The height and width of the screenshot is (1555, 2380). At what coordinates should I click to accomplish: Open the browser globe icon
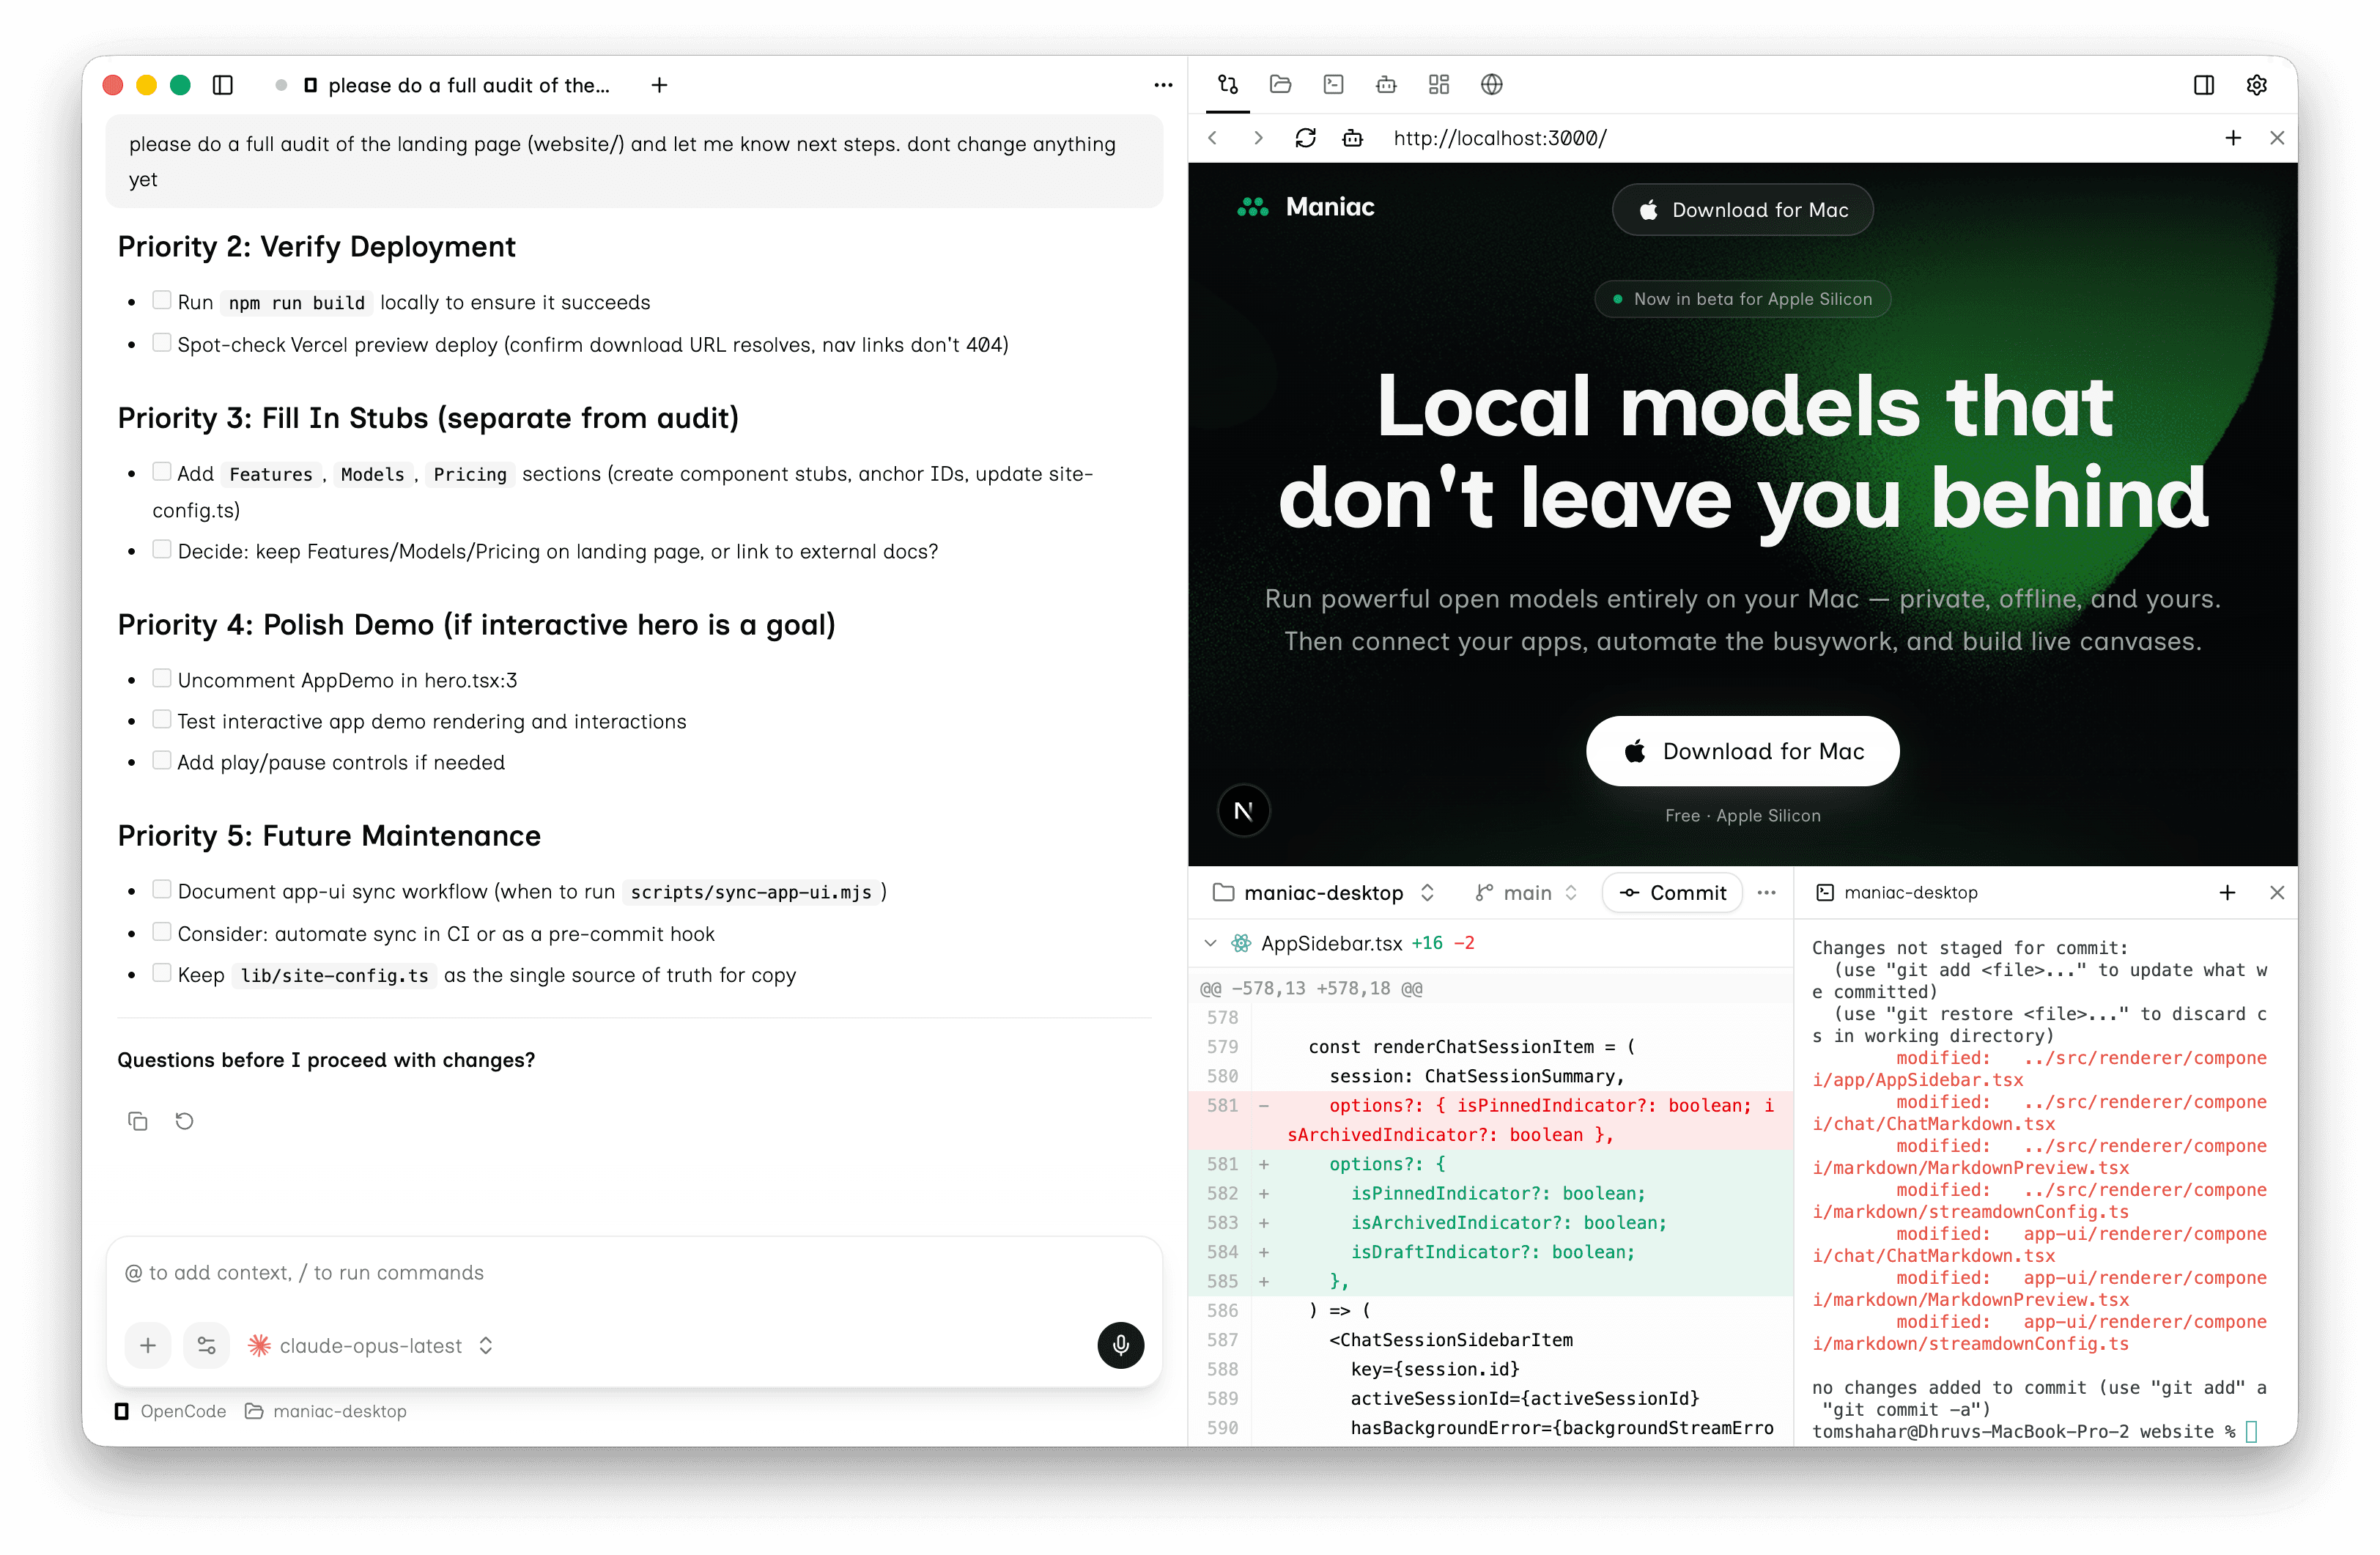tap(1492, 84)
